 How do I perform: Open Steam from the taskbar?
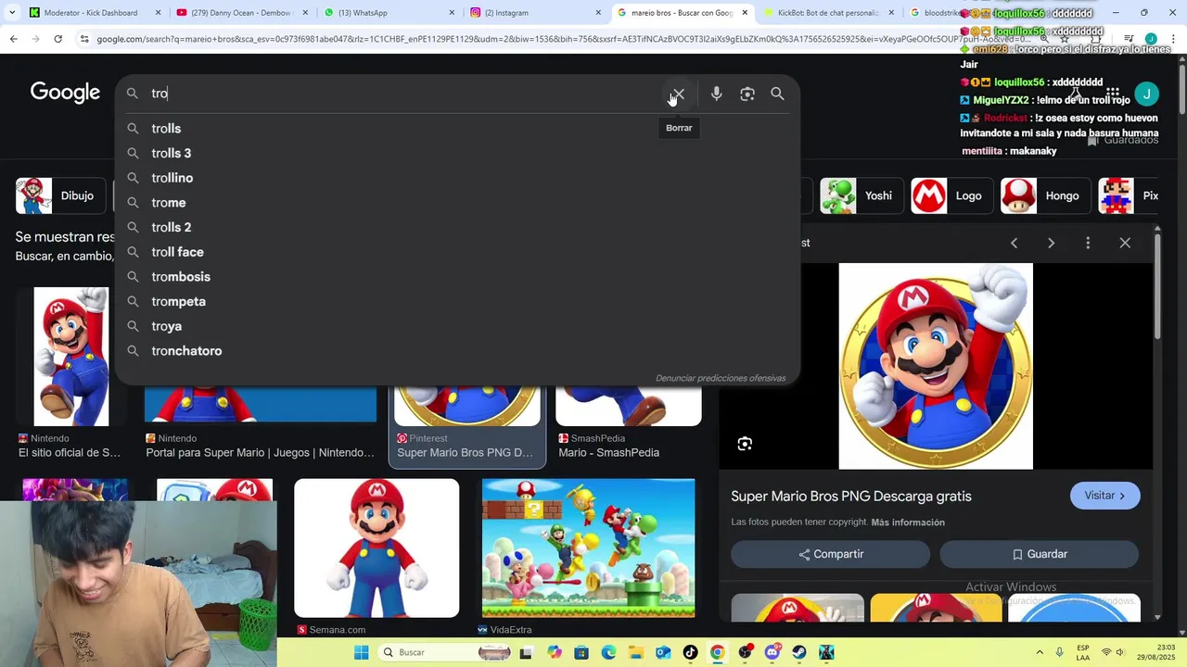[799, 652]
